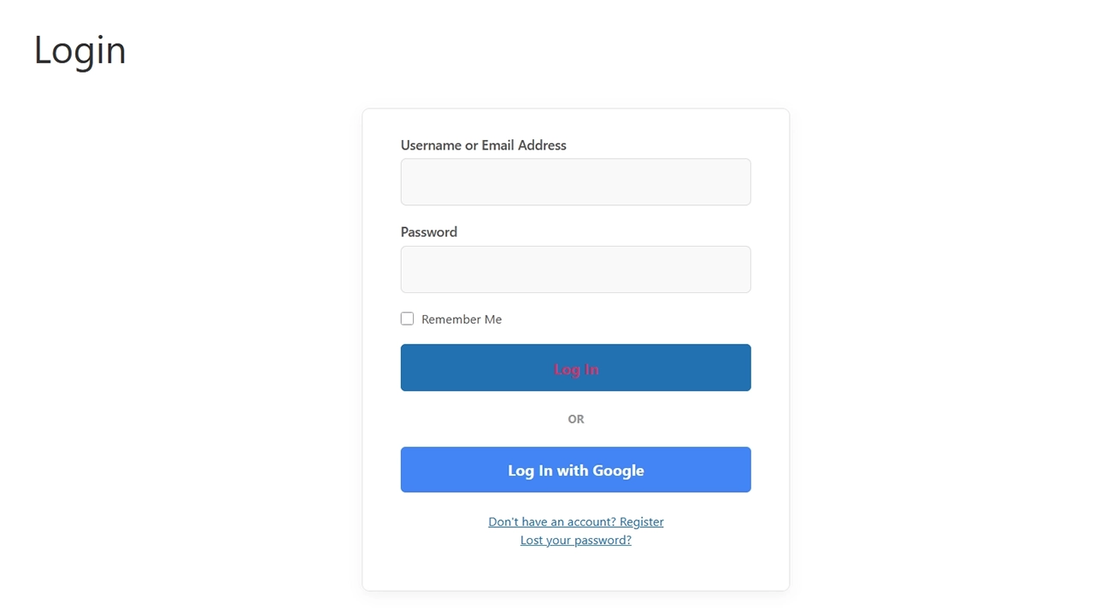Choose the Google login option
The width and height of the screenshot is (1094, 615).
[x=575, y=470]
